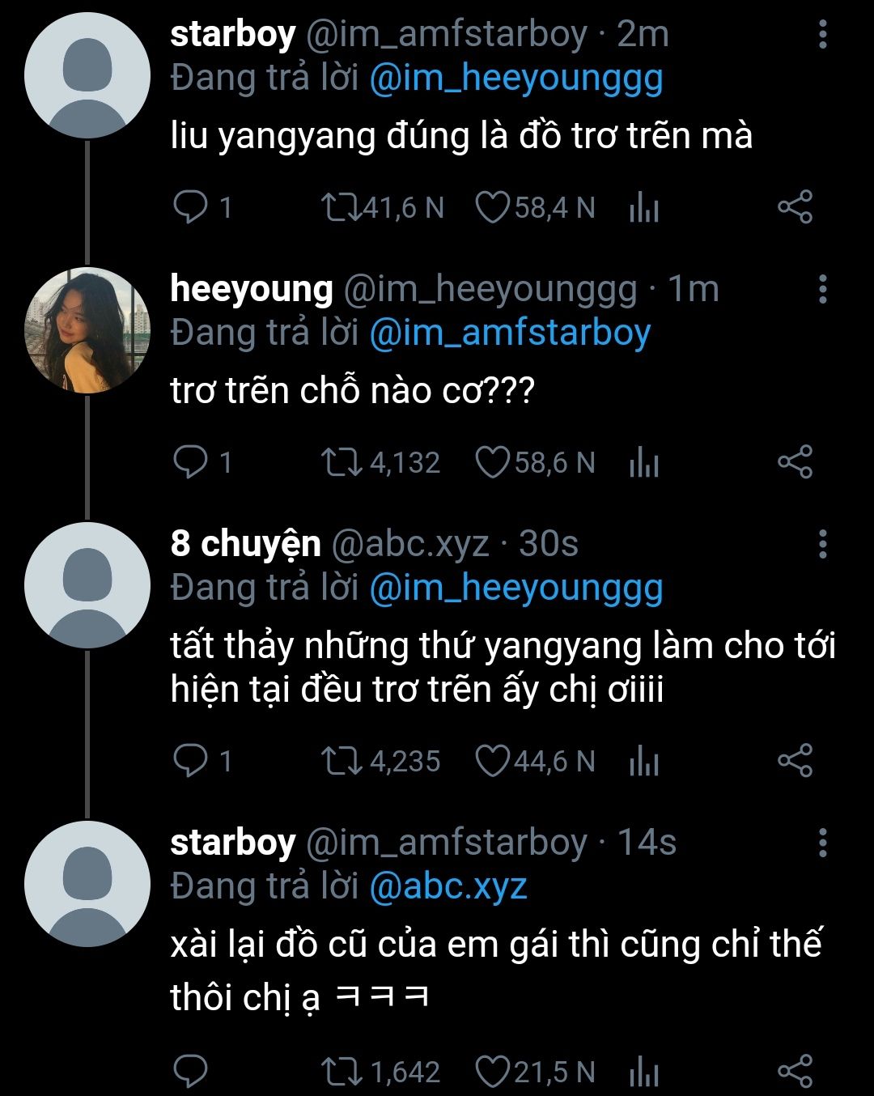
Task: Like heeyoung's tweet with 58,6 N likes
Action: [x=491, y=462]
